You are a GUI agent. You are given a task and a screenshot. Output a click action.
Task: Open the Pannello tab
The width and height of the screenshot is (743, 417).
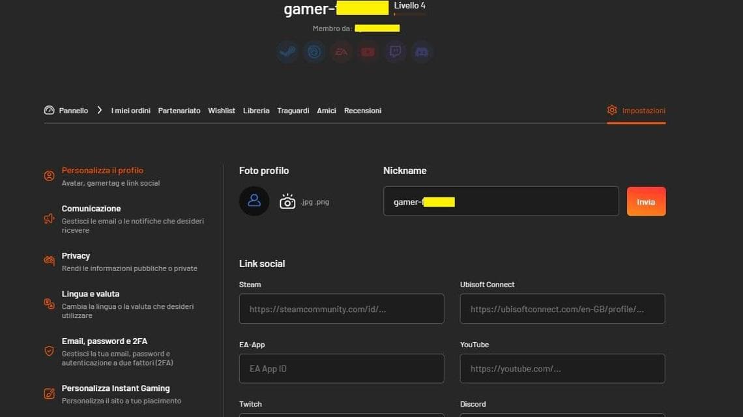click(74, 110)
